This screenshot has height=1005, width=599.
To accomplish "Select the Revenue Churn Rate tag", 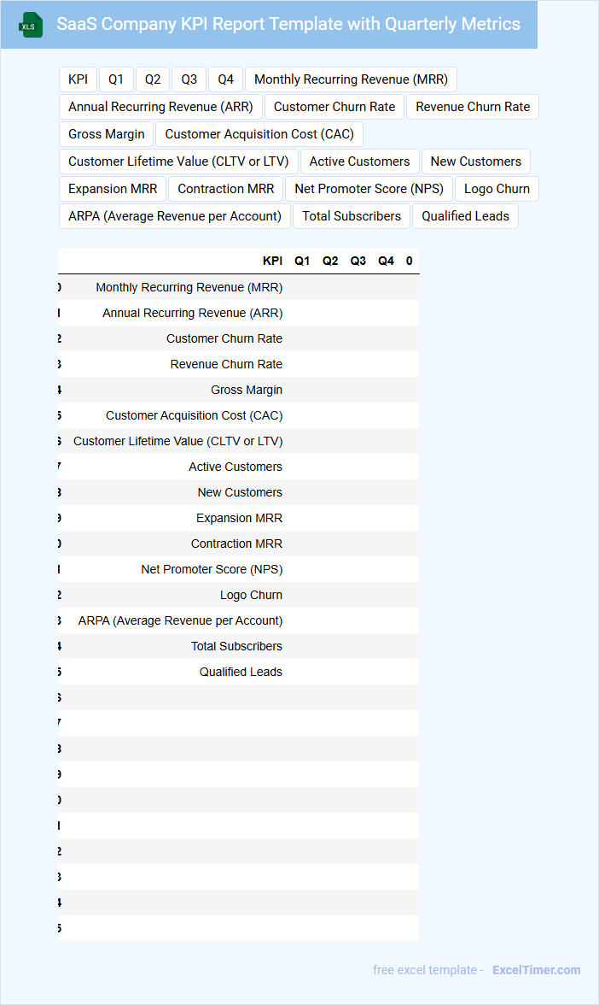I will (x=473, y=107).
